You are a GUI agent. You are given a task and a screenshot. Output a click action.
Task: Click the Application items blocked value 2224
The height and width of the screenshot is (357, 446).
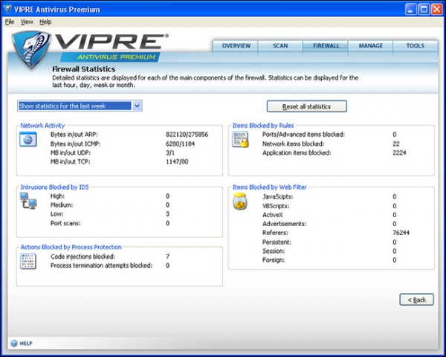point(399,152)
